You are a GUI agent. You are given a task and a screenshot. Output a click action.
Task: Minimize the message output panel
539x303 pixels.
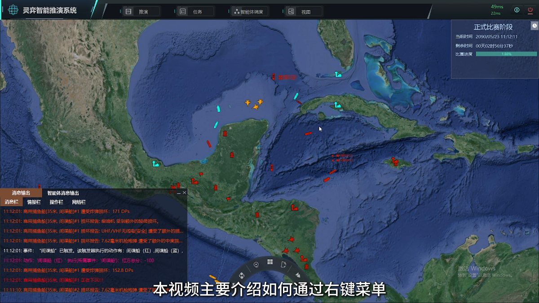pyautogui.click(x=178, y=193)
